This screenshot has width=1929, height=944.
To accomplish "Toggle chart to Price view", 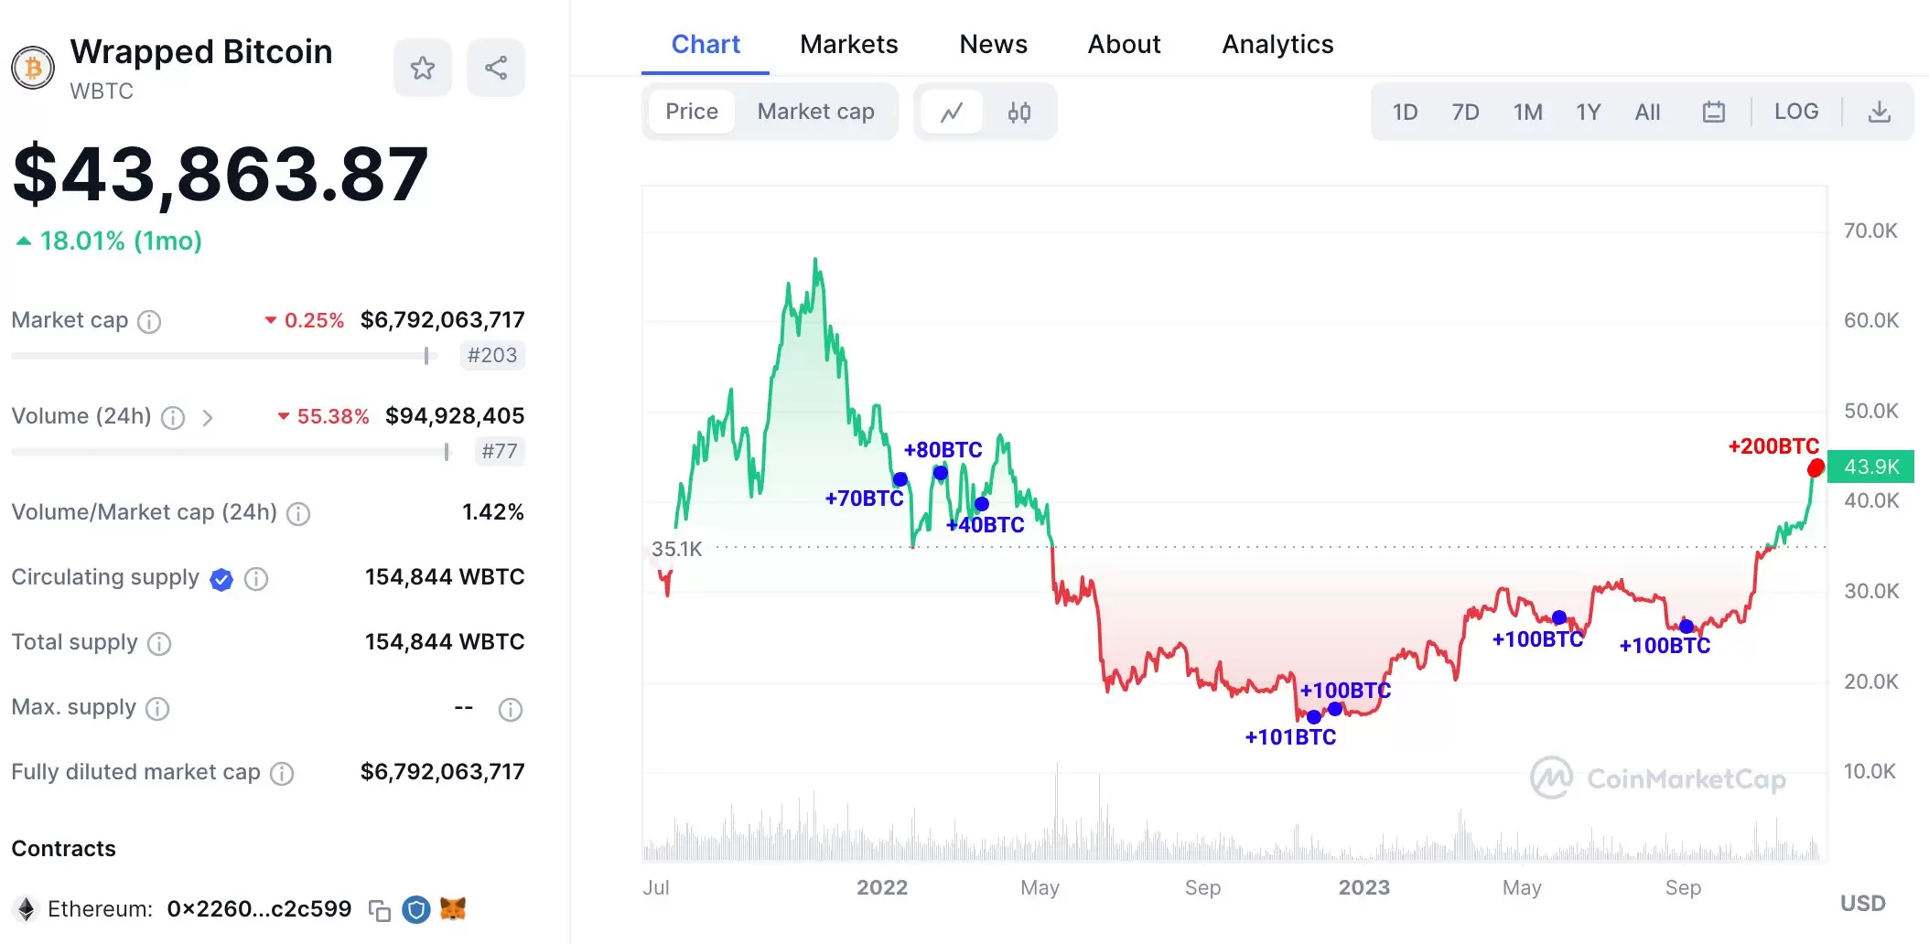I will [692, 112].
